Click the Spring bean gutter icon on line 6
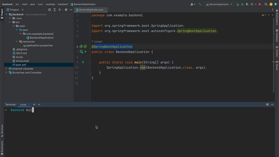The image size is (279, 157). (x=81, y=47)
